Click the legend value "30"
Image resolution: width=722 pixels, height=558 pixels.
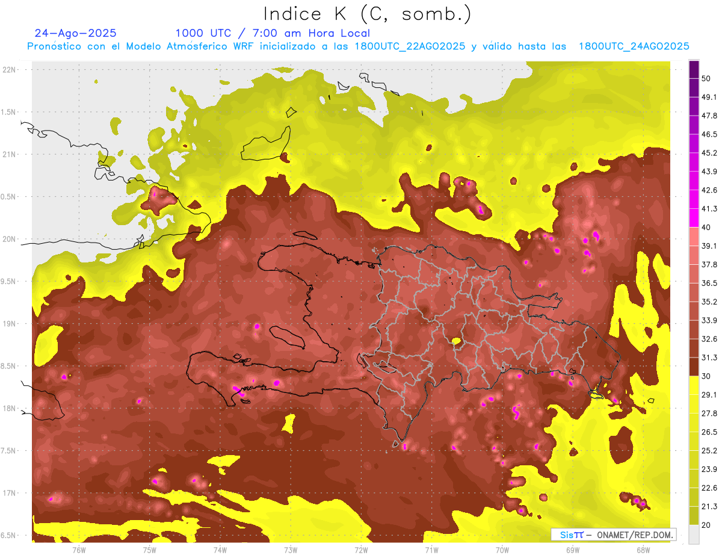[707, 376]
